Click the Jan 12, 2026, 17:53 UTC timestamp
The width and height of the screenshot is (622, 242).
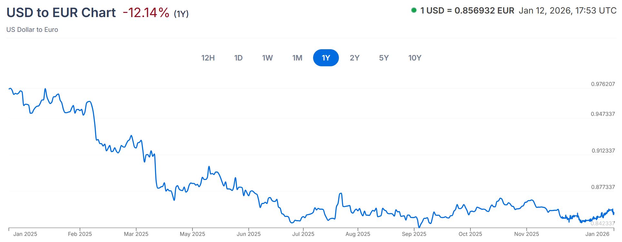coord(568,11)
